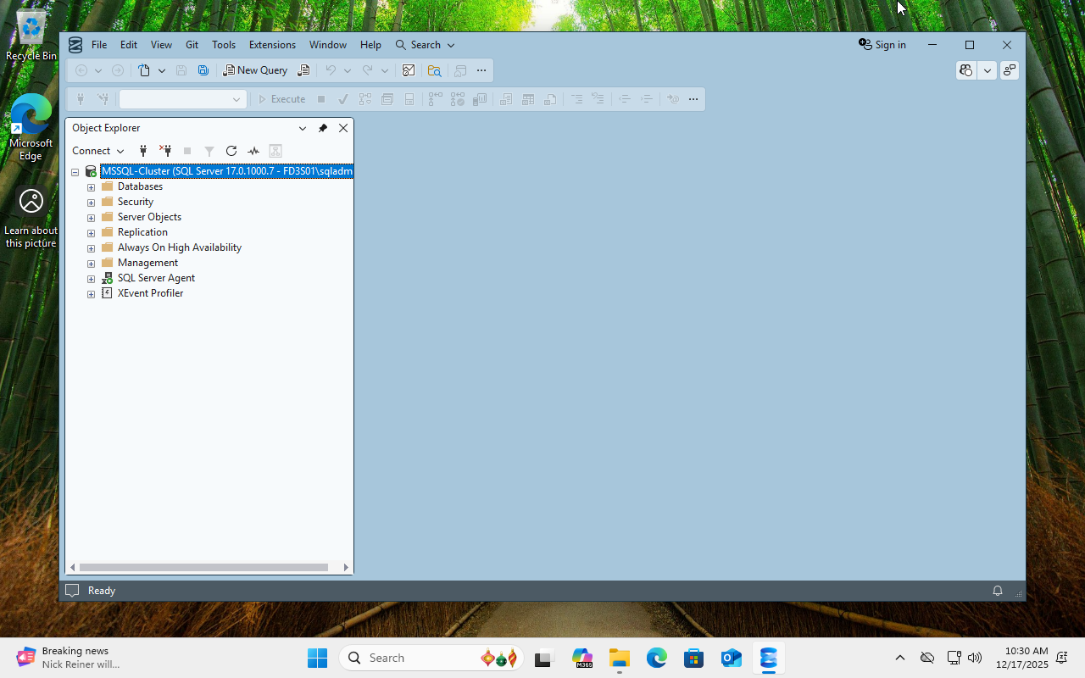Open the Connect dropdown in Object Explorer
1085x678 pixels.
97,151
